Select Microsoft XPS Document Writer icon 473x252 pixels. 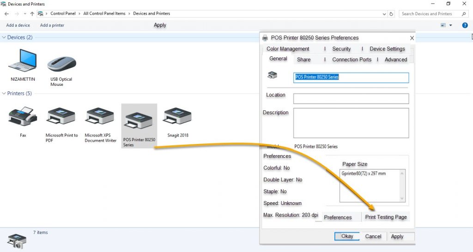[x=100, y=116]
